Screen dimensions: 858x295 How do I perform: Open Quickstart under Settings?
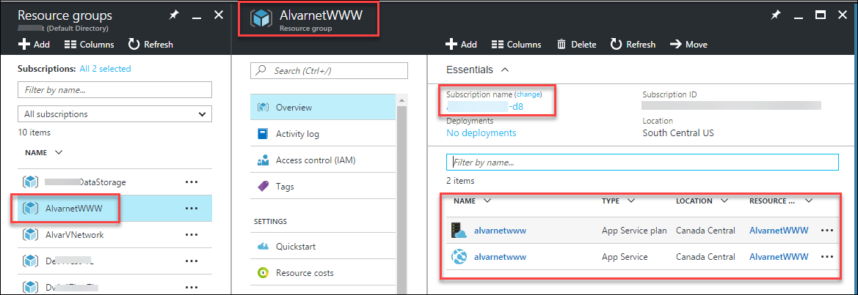click(x=323, y=247)
